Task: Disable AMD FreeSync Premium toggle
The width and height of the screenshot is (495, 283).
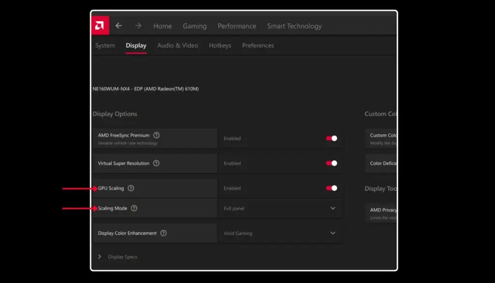Action: [332, 138]
